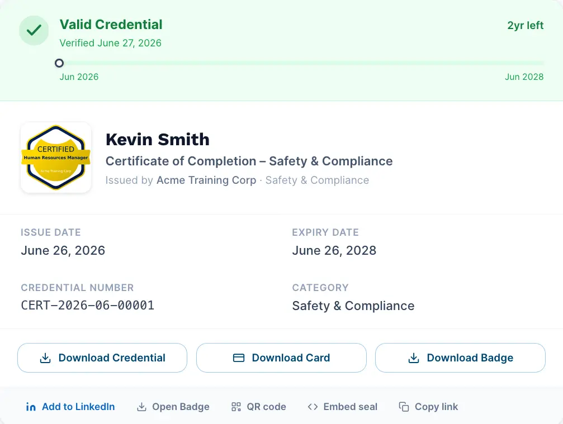Click the expiry date value June 26, 2028
Viewport: 563px width, 424px height.
pos(334,250)
